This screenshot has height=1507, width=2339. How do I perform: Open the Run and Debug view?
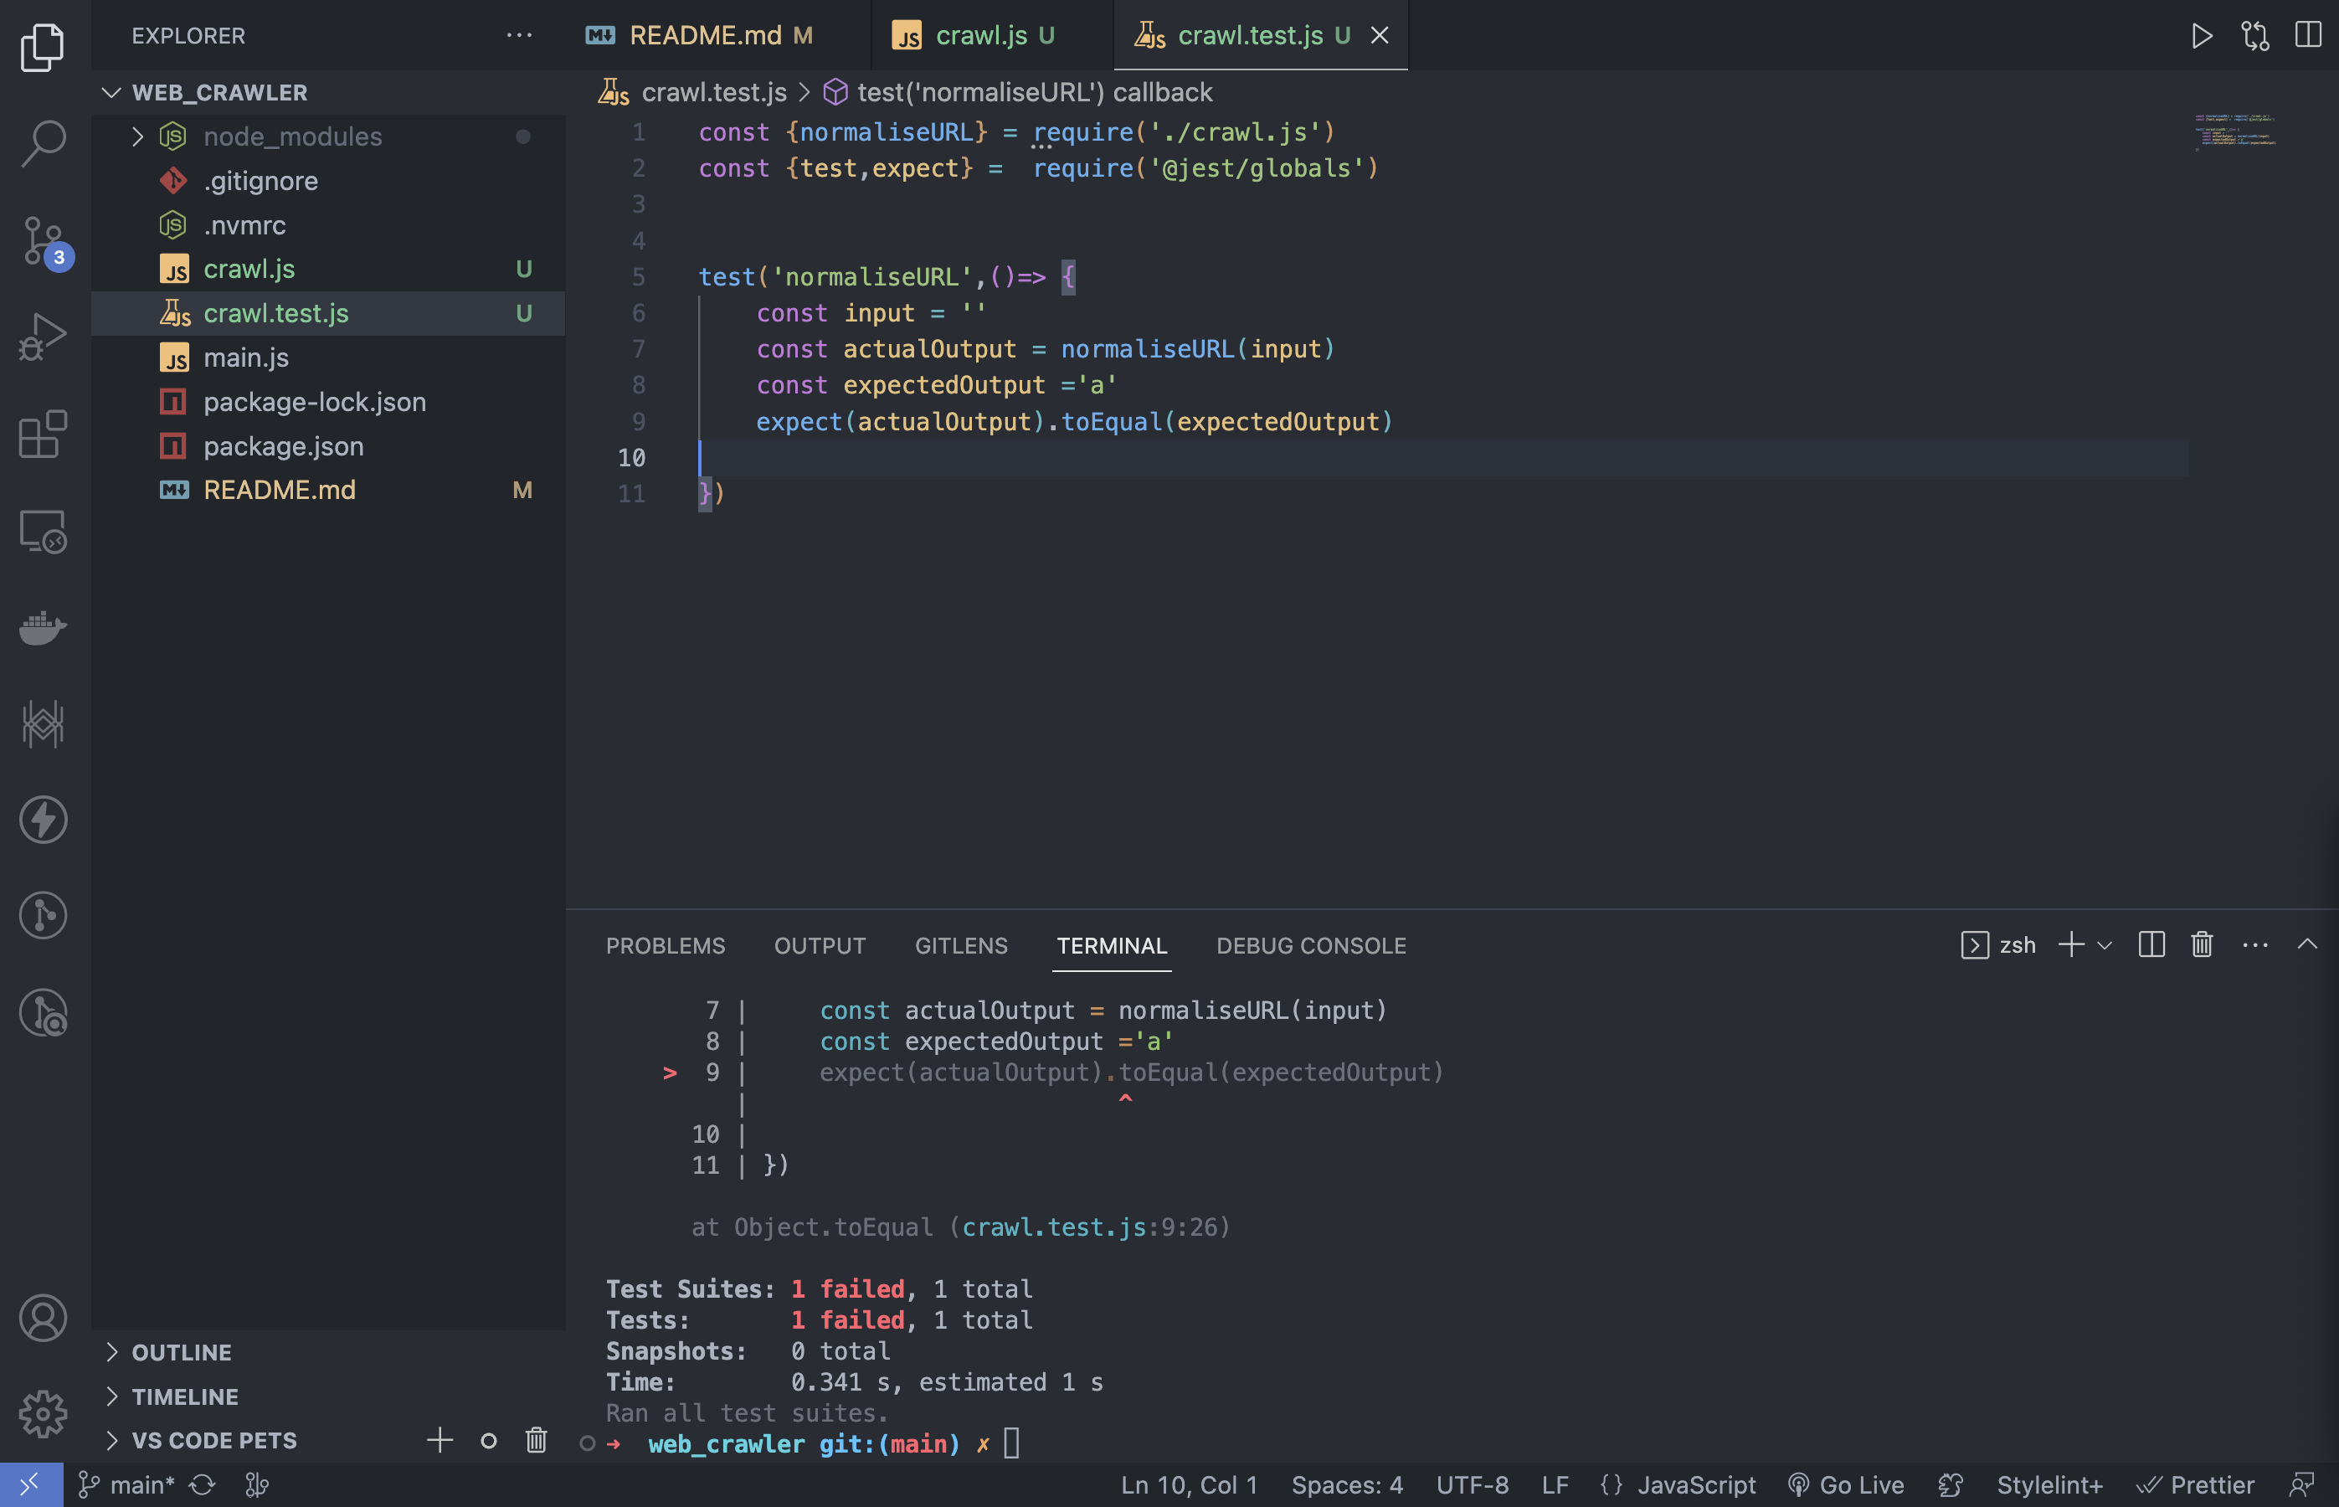click(43, 336)
